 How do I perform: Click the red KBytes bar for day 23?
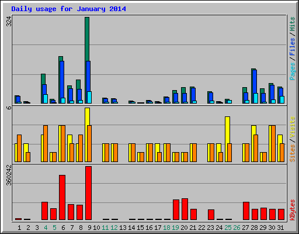[211, 215]
